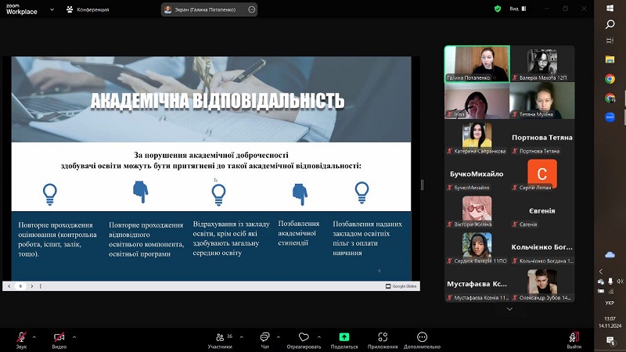The width and height of the screenshot is (626, 352).
Task: Click the slide title АКАДЕМІЧНА ВІДПОВІДАЛЬНІСТЬ
Action: (218, 101)
